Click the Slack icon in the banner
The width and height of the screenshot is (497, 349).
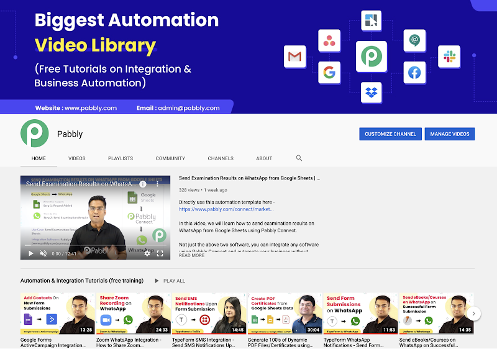(x=449, y=57)
